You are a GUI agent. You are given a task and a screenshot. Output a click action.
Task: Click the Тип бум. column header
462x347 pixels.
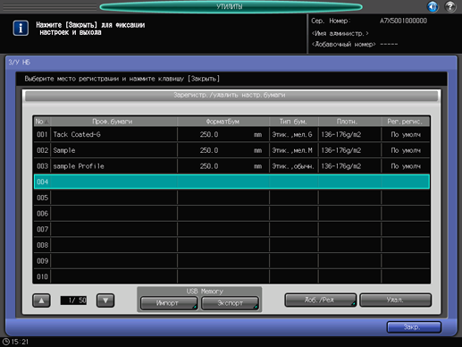pyautogui.click(x=294, y=122)
